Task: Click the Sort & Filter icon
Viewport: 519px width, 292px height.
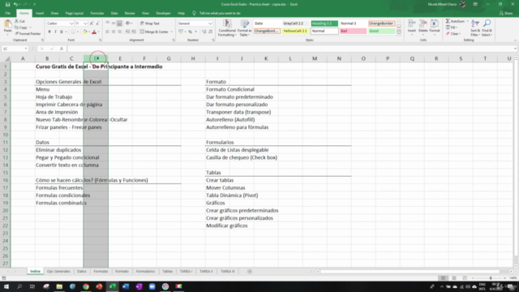Action: pos(475,24)
